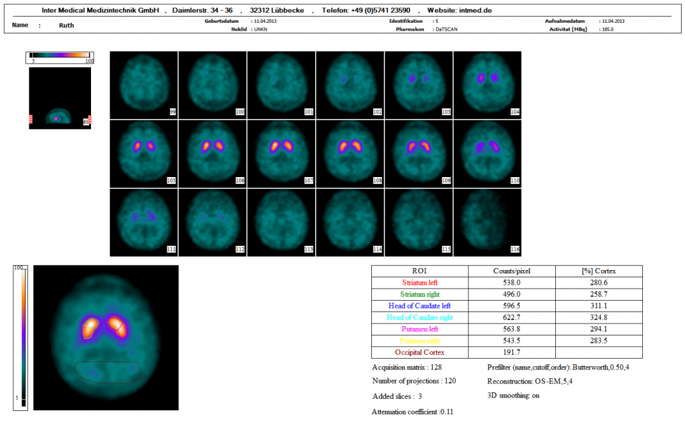Viewport: 685px width, 421px height.
Task: Click the [%] Cortex column header
Action: [x=599, y=271]
